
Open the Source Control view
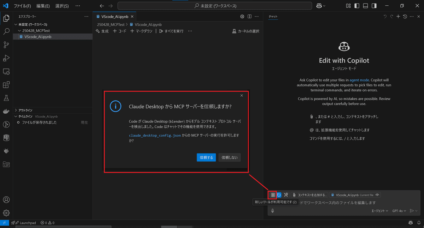[6, 45]
